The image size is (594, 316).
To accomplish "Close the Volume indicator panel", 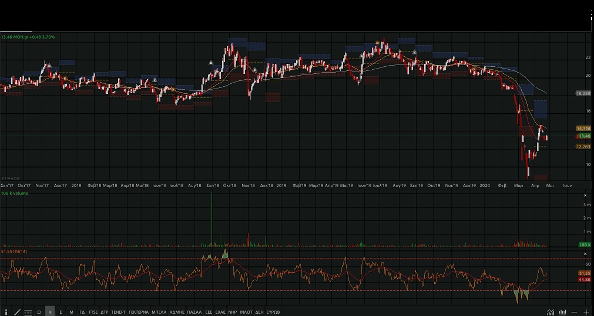I will coord(585,195).
